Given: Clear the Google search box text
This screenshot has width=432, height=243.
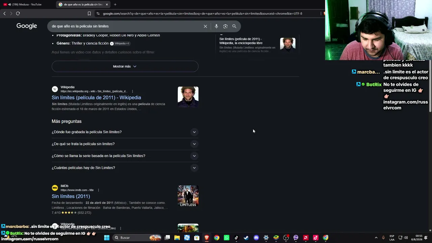Looking at the screenshot, I should [205, 26].
